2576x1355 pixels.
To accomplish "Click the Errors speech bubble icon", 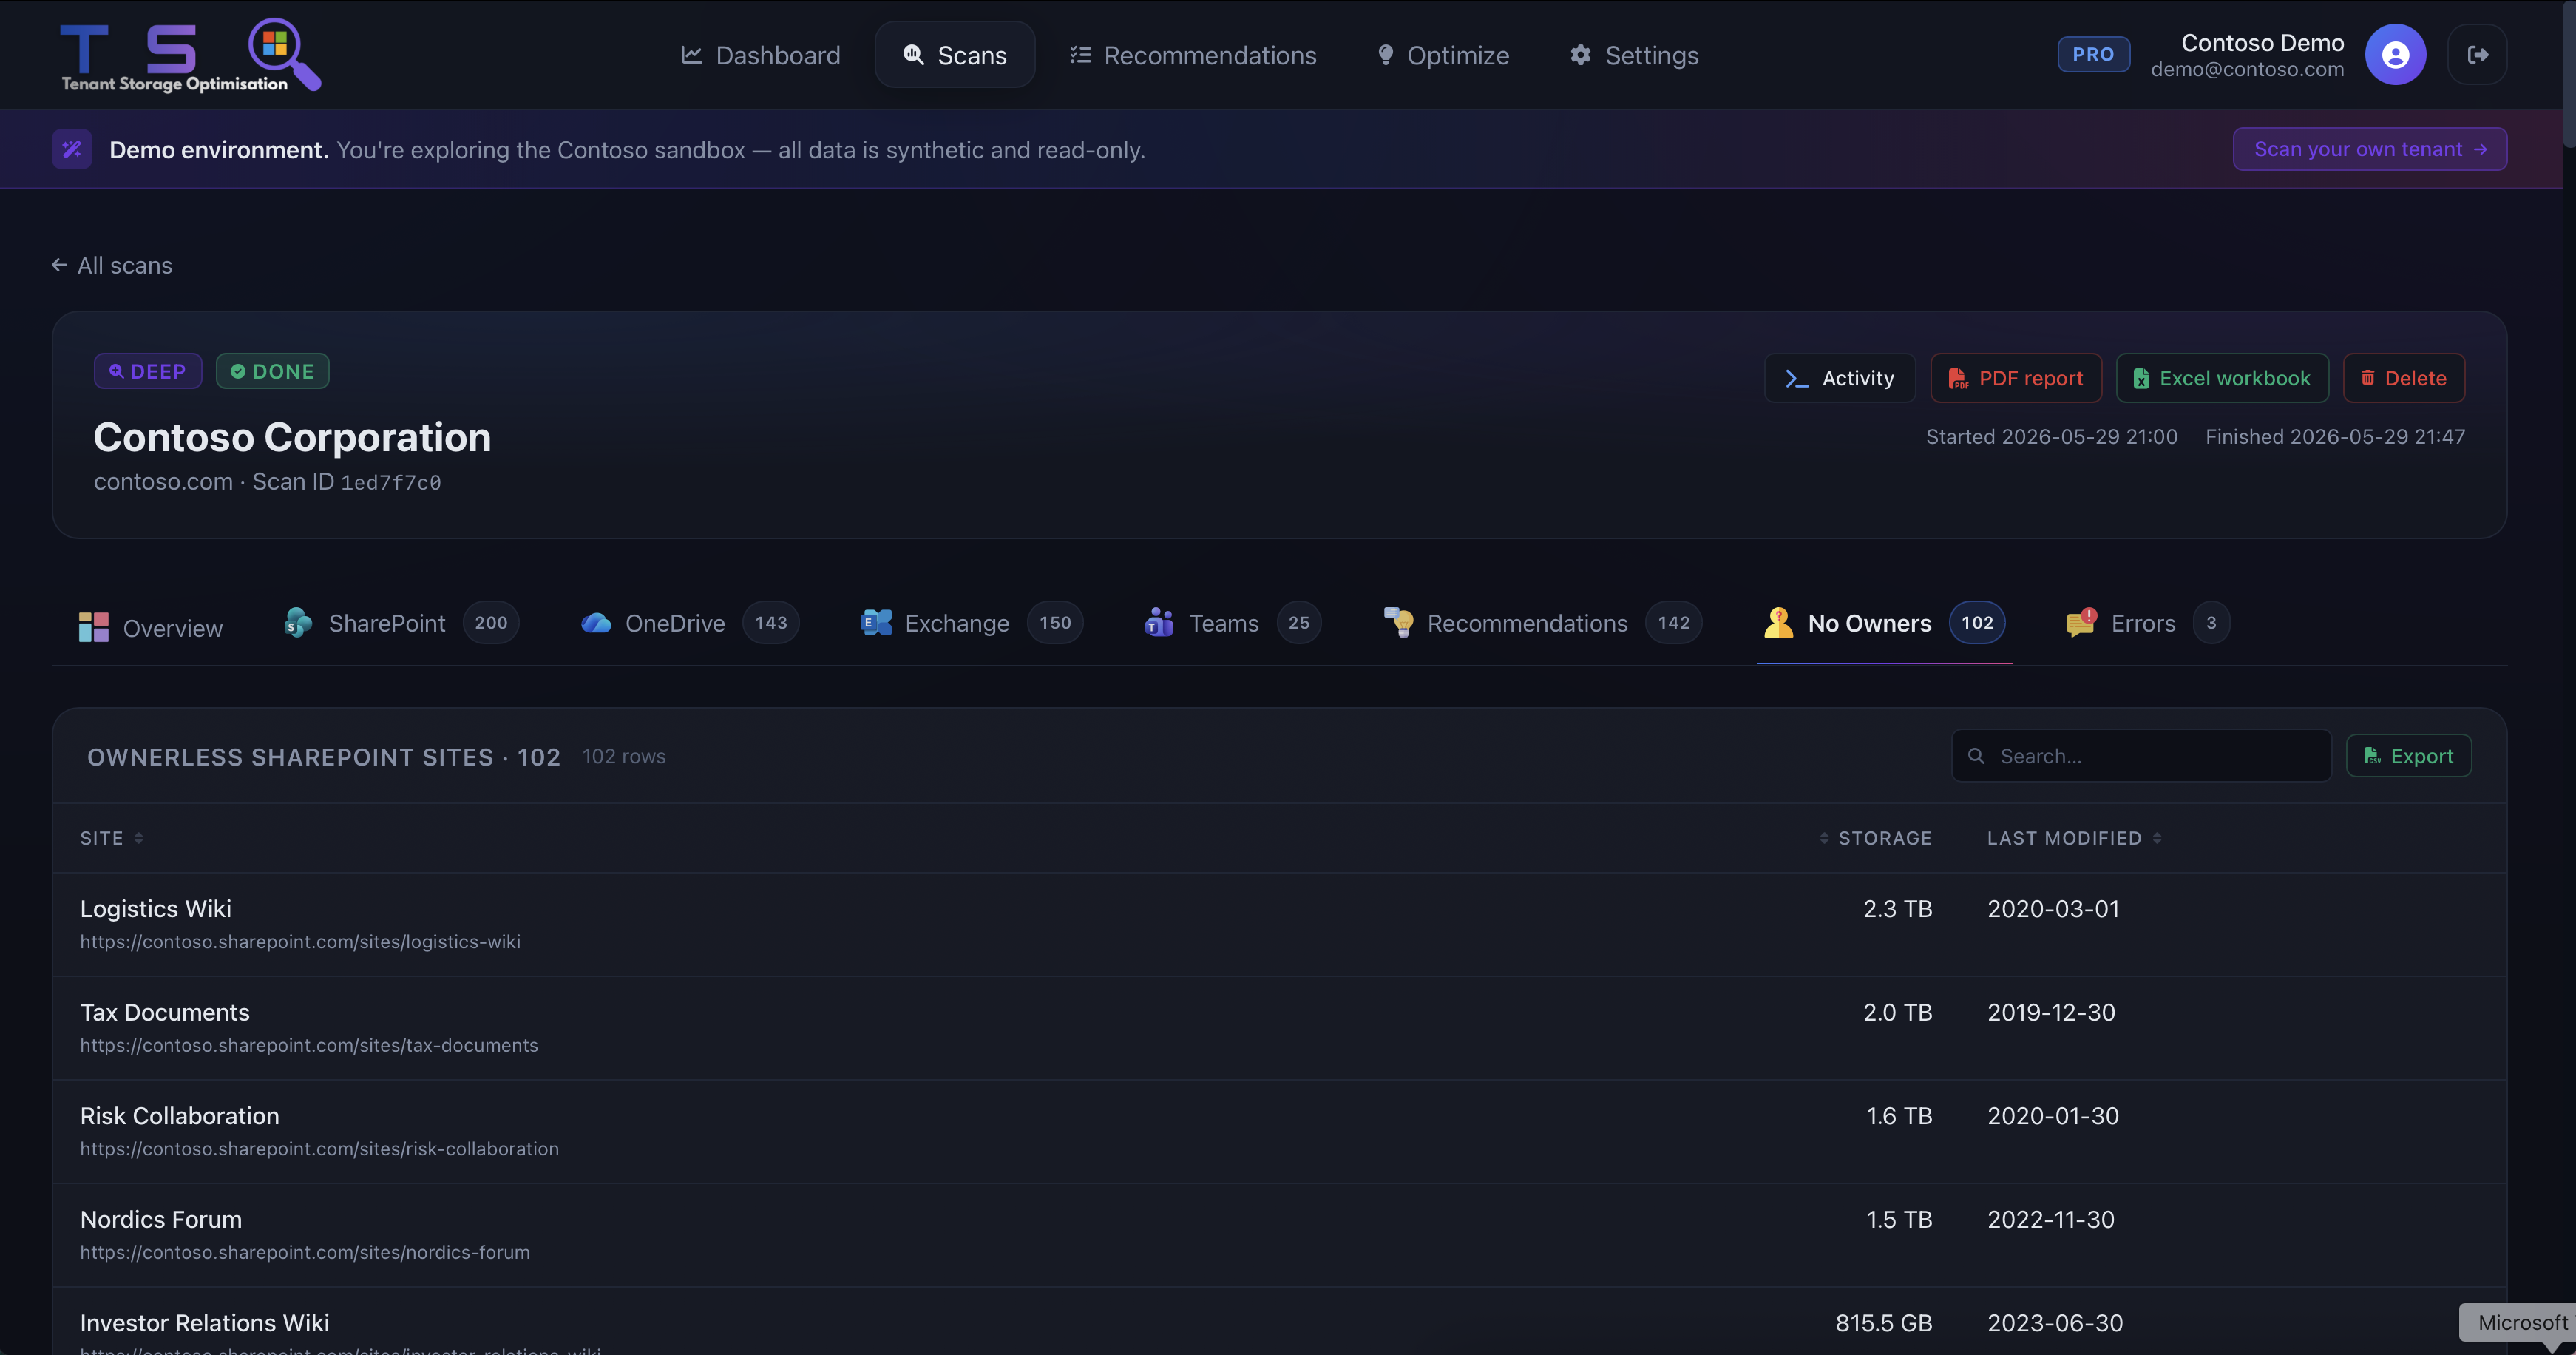I will pos(2081,622).
